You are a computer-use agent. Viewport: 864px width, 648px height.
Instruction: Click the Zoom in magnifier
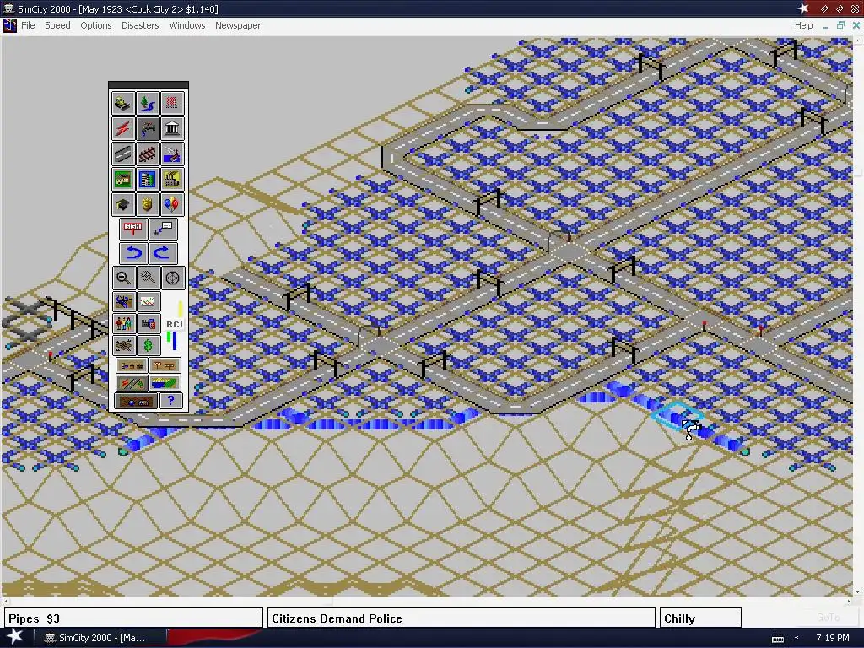pos(147,278)
